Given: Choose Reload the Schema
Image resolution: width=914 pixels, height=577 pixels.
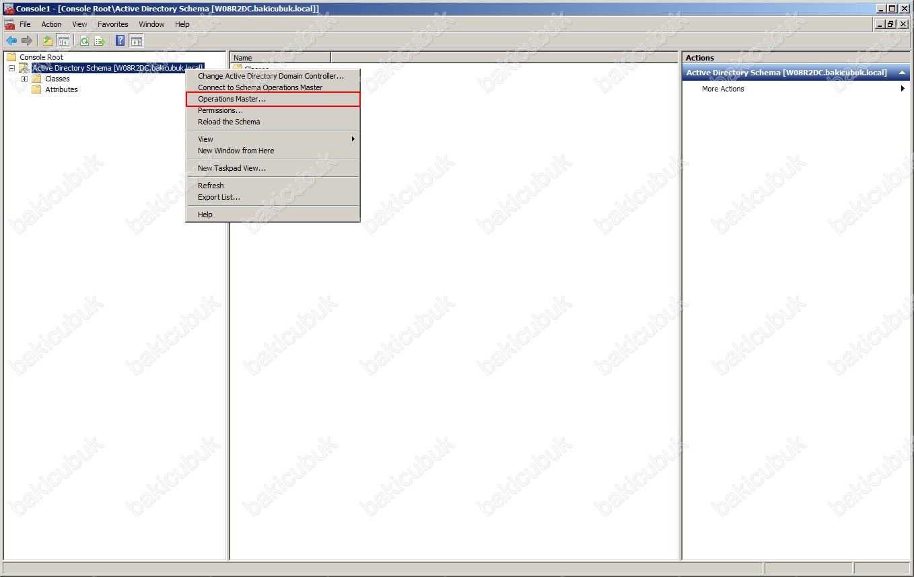Looking at the screenshot, I should click(273, 122).
